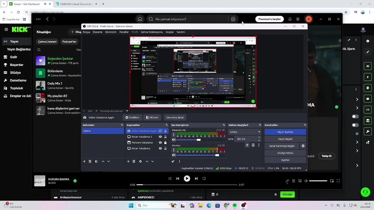This screenshot has width=374, height=210.
Task: Open Mic/Aux three-dot options menu
Action: pyautogui.click(x=174, y=150)
